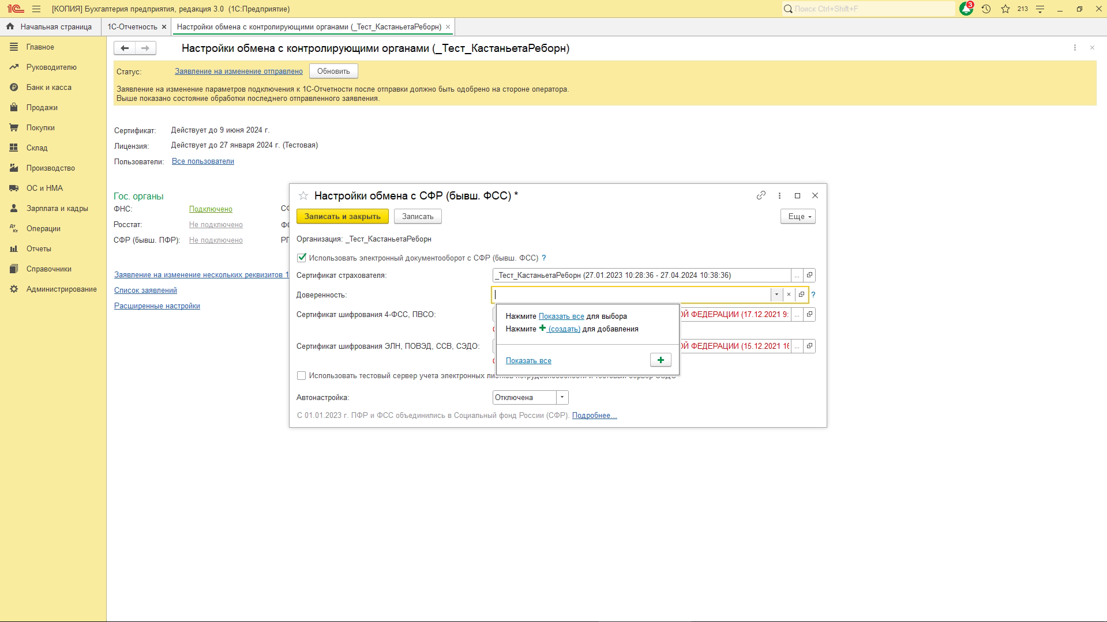The height and width of the screenshot is (622, 1107).
Task: Click Подробнее link about СФР merge
Action: point(594,416)
